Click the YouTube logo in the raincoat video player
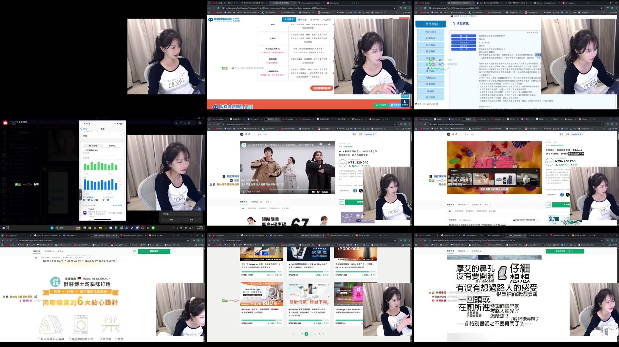 pyautogui.click(x=325, y=192)
